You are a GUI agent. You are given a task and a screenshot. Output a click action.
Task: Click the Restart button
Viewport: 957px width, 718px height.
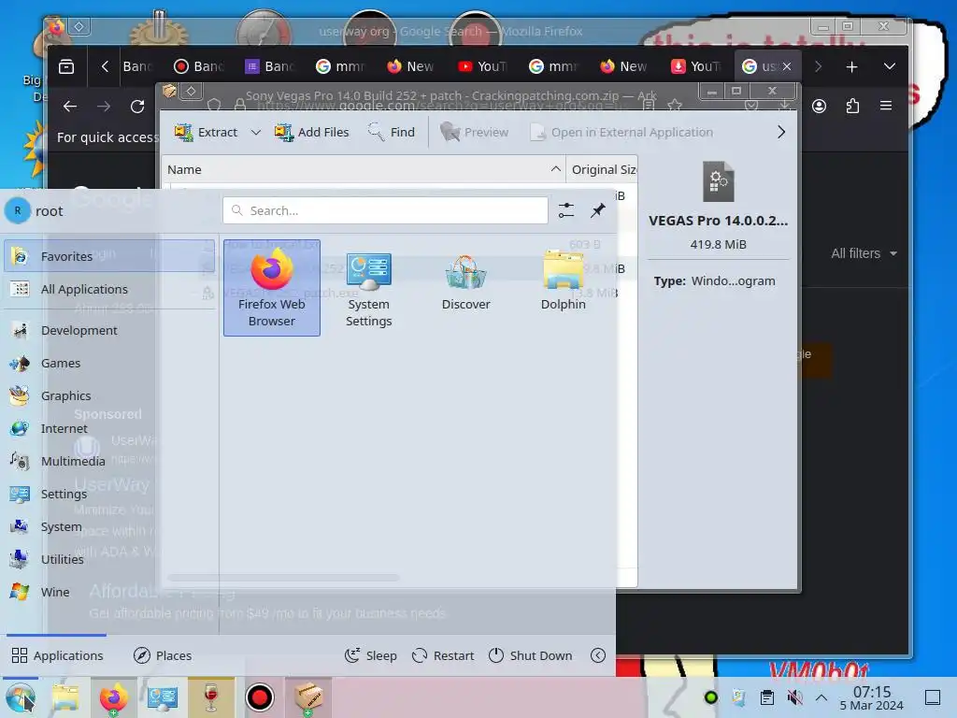443,655
